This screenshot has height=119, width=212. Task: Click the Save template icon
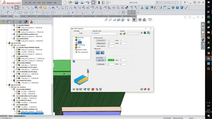pos(121,34)
